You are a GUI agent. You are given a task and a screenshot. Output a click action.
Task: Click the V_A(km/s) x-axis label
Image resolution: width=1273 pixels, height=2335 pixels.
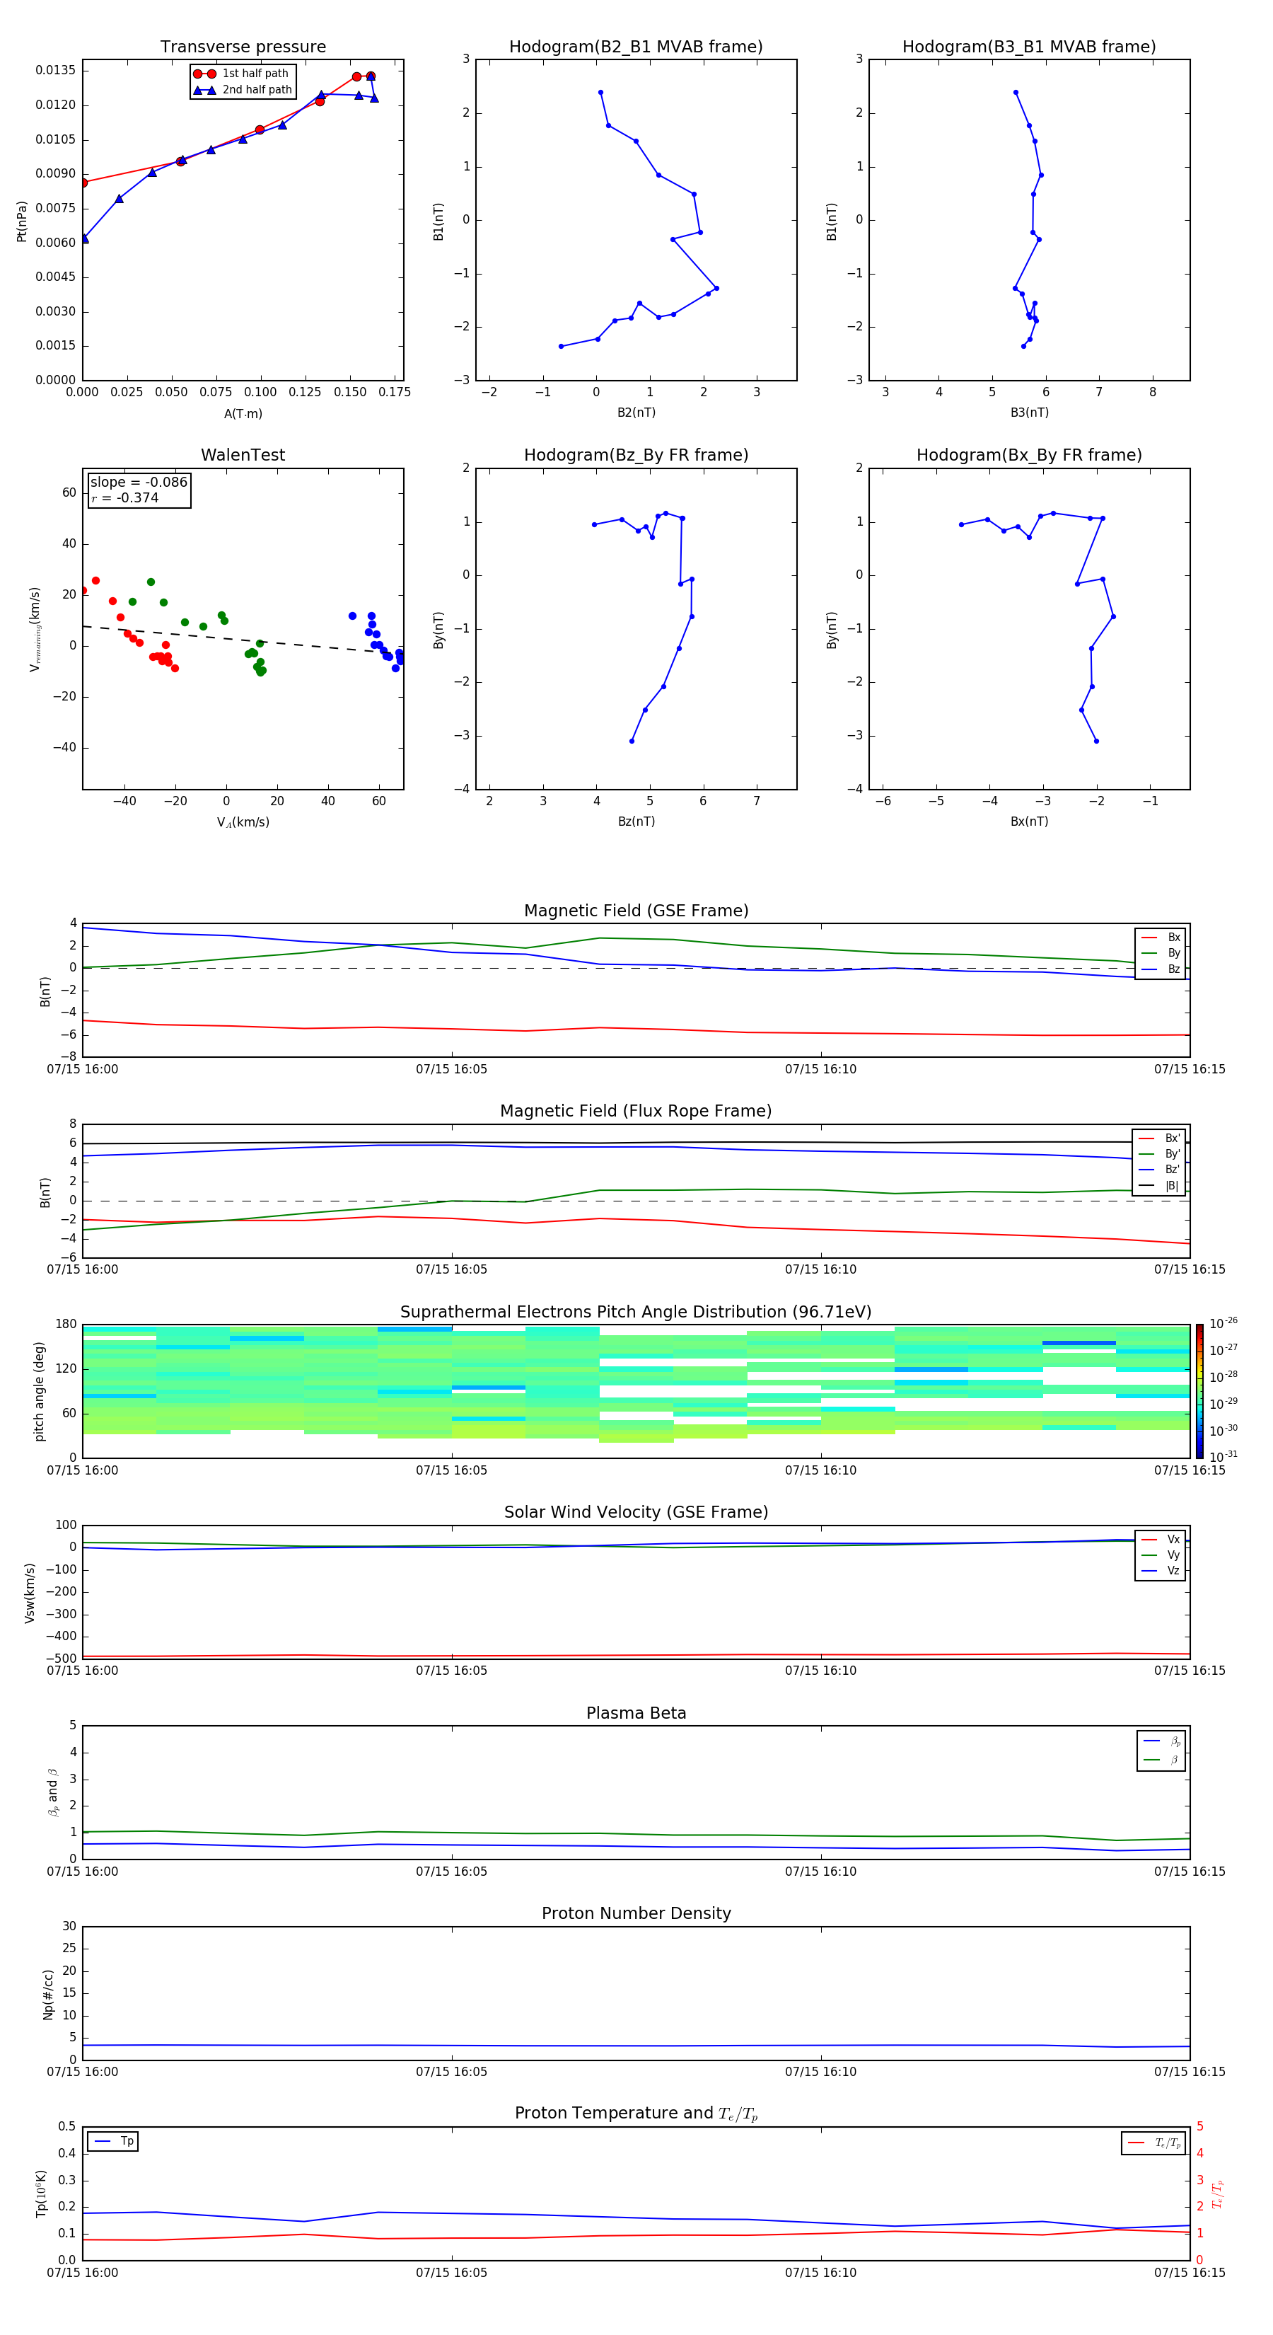[x=243, y=822]
